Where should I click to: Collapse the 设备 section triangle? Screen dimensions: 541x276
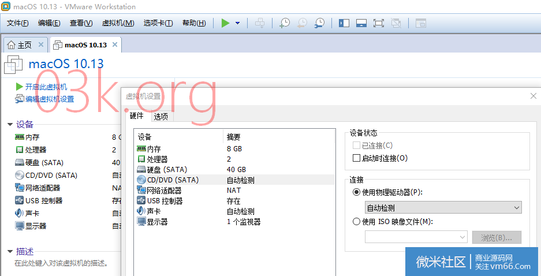10,125
